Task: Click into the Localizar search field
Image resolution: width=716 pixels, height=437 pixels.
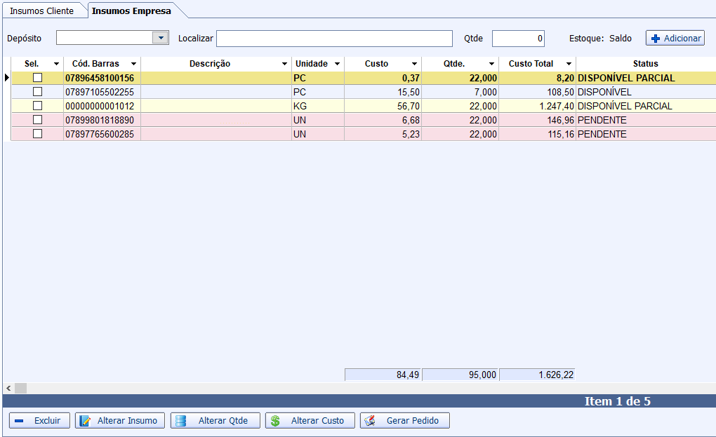Action: coord(334,38)
